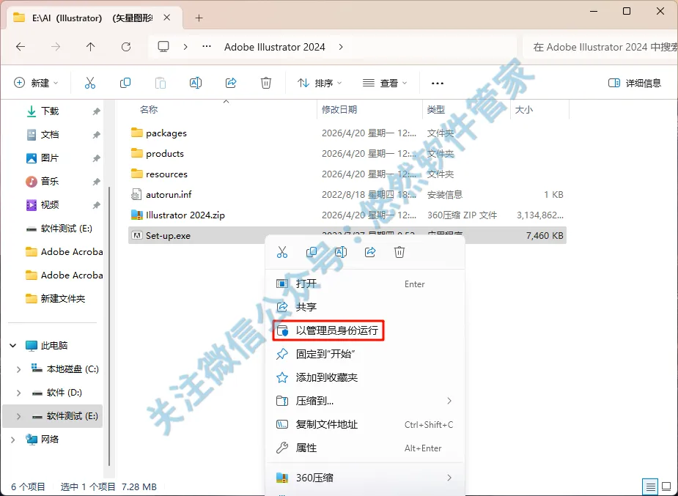Expand the 360压缩 submenu arrow

[449, 478]
